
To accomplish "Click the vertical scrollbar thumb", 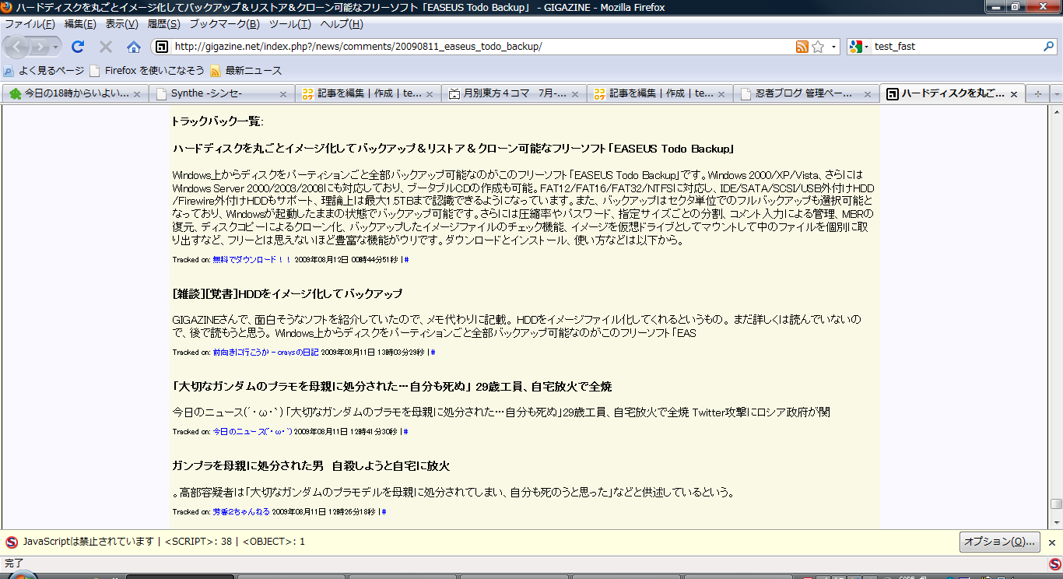I will (x=1056, y=504).
